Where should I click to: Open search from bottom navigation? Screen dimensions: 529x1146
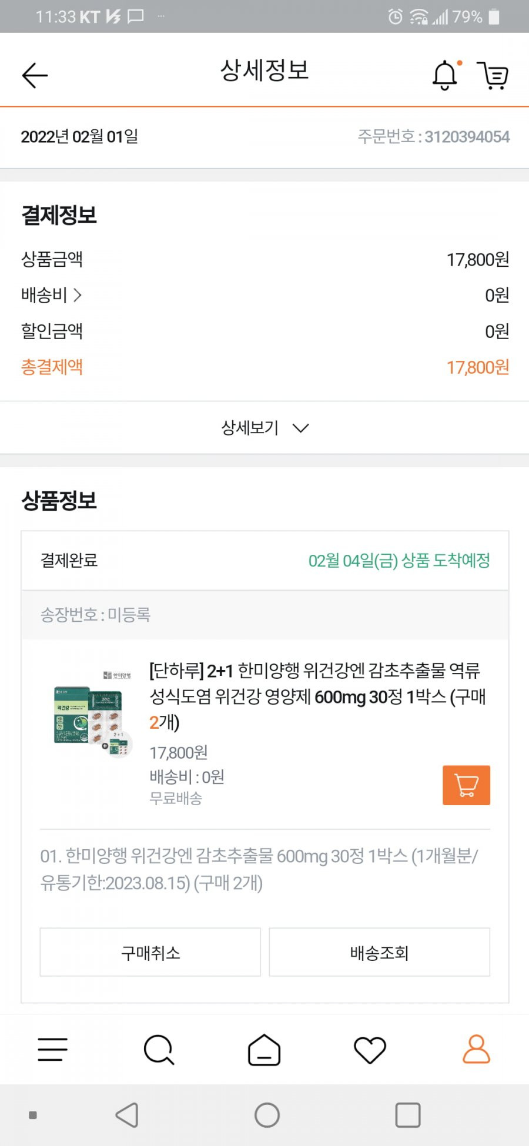point(159,1050)
